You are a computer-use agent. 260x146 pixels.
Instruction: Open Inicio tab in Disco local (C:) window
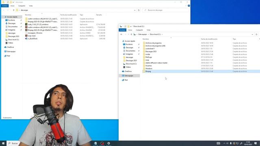click(130, 30)
